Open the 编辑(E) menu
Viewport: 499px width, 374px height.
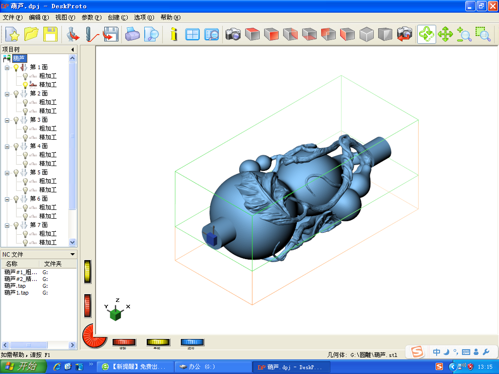tap(39, 18)
